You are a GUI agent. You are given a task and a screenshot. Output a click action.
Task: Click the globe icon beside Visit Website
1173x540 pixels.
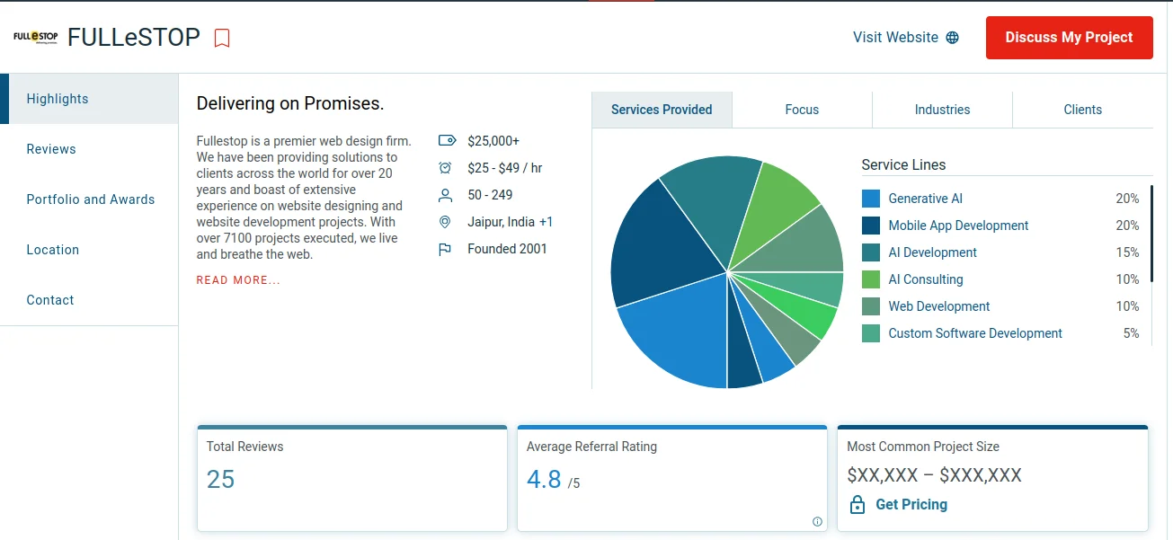[x=953, y=38]
